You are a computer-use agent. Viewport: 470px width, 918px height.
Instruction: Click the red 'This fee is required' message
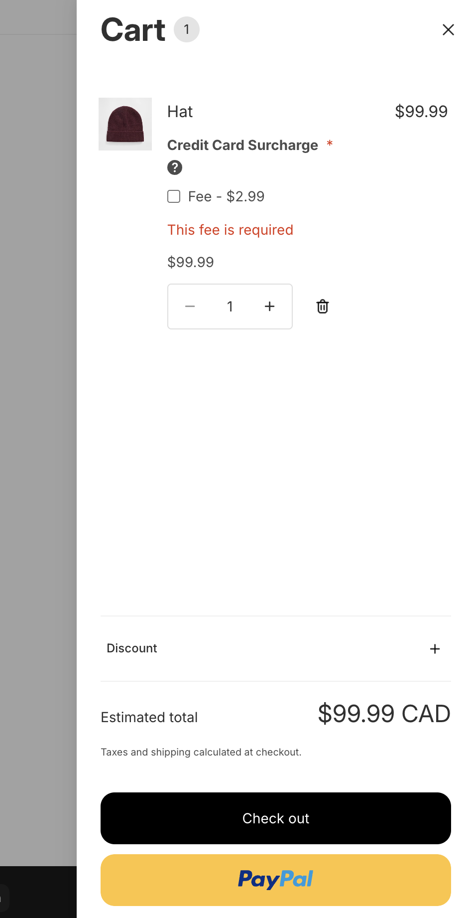point(230,230)
